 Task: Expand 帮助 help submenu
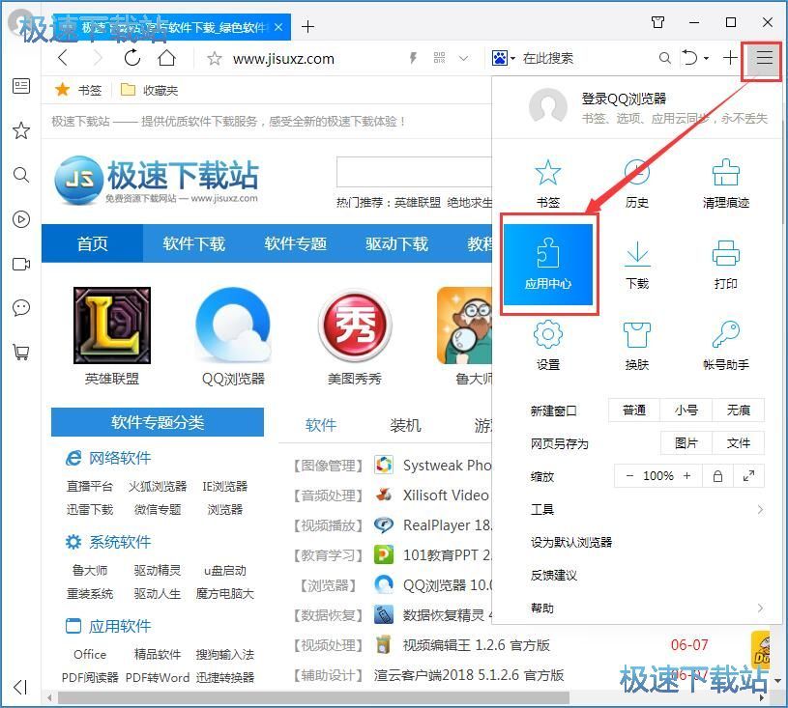tap(647, 609)
